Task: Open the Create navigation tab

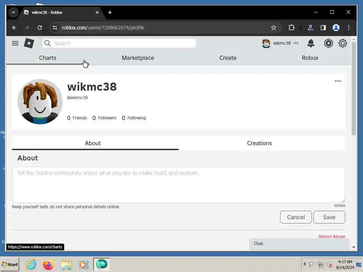Action: pos(228,58)
